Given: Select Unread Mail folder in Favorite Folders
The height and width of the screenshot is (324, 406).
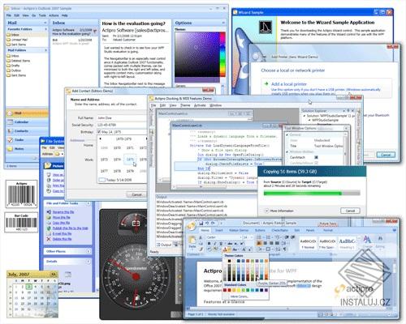Looking at the screenshot, I should click(x=17, y=40).
